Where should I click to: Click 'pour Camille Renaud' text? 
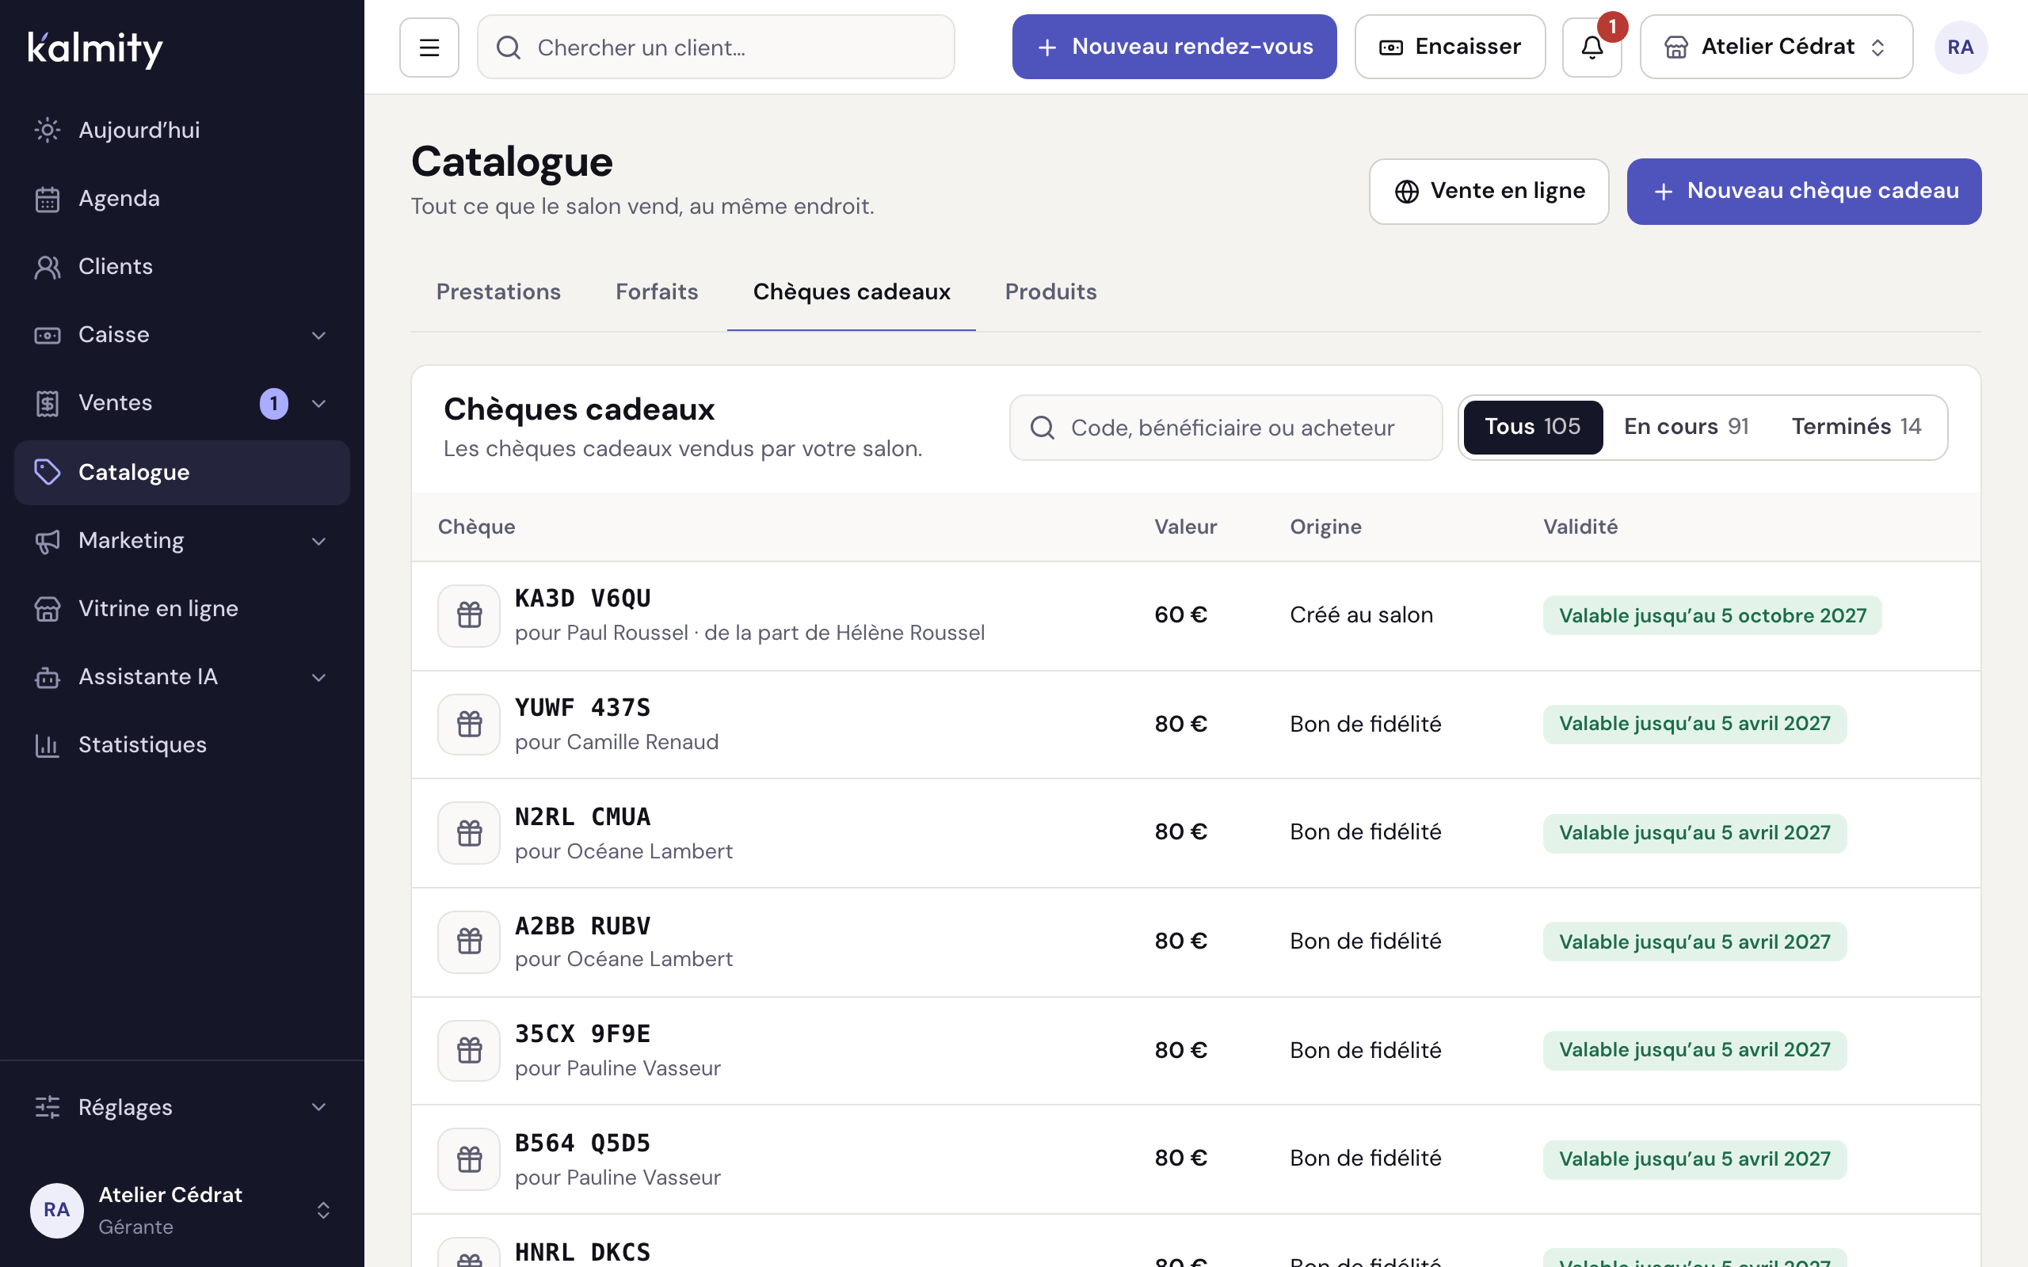tap(617, 743)
